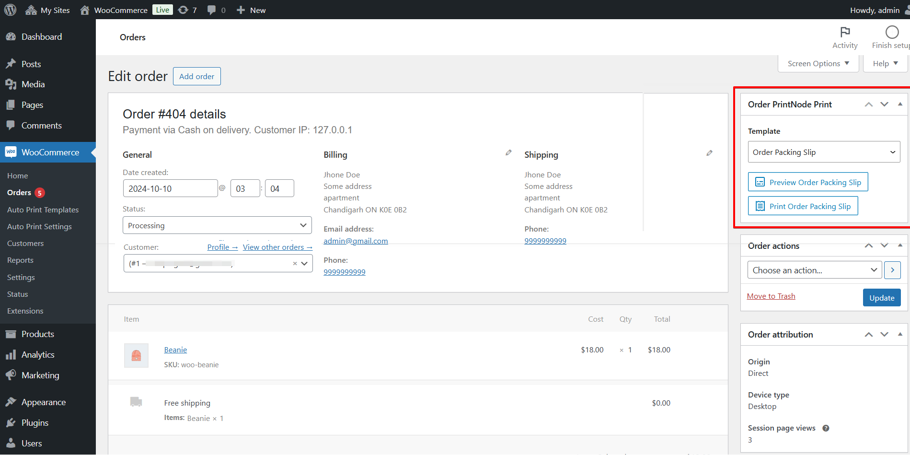
Task: Open Screen Options
Action: pos(818,63)
